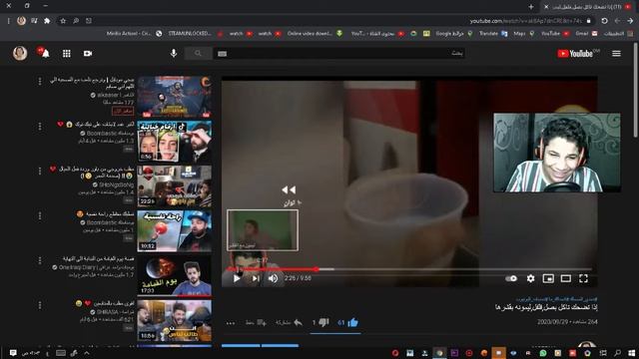Open the Media Actuel bookmark

pos(134,33)
